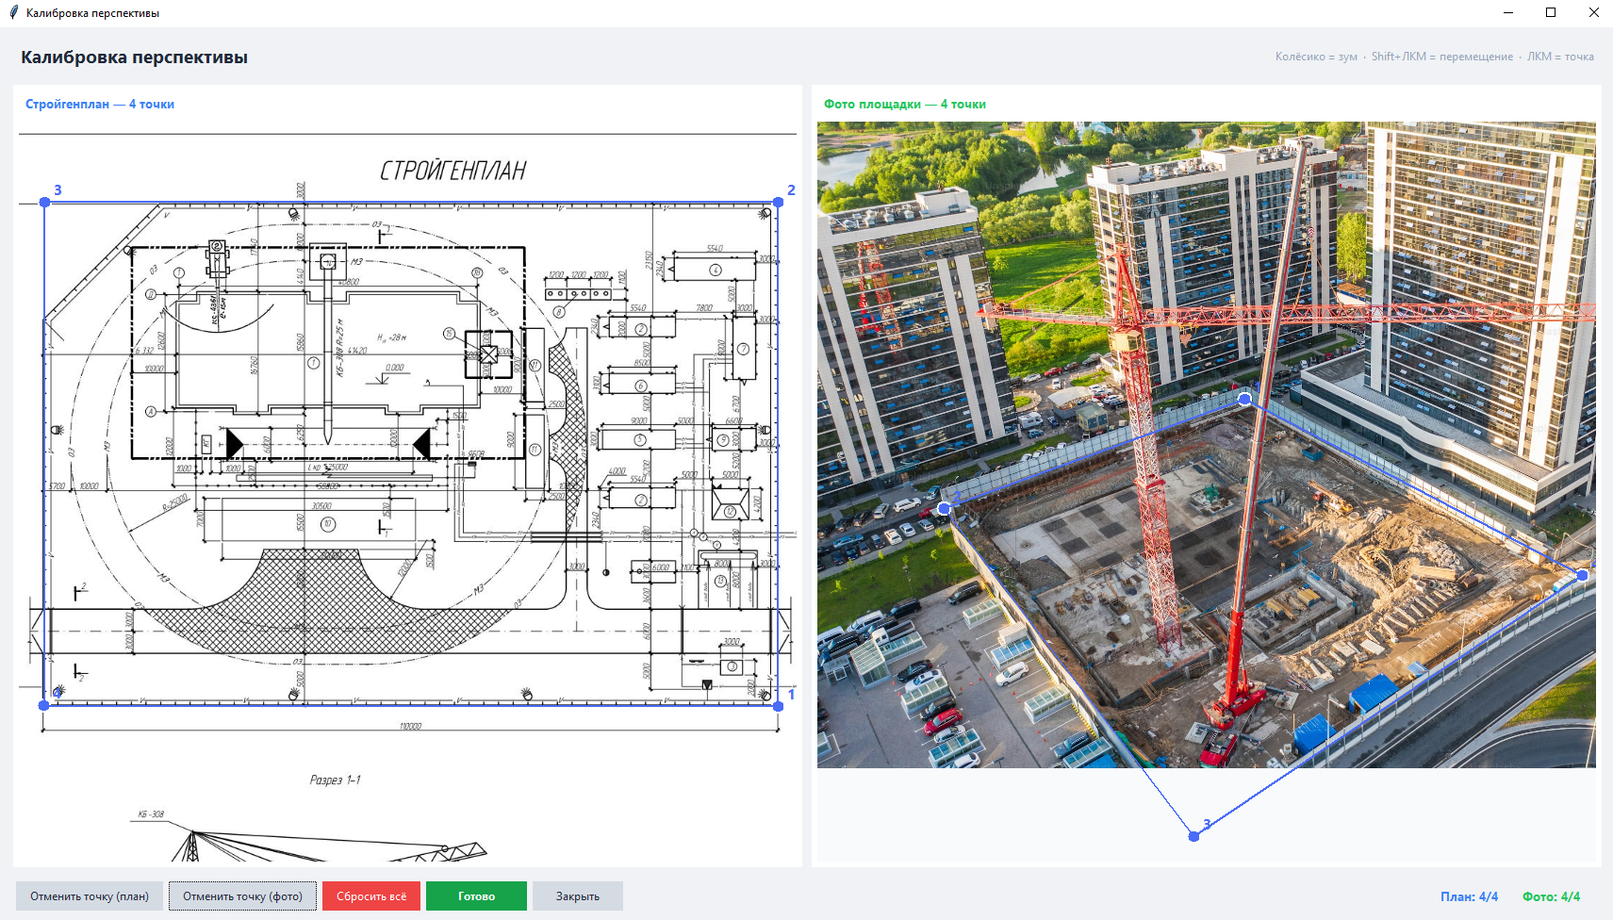Click photo marker 3 below the site photo
Viewport: 1613px width, 920px height.
[1194, 836]
